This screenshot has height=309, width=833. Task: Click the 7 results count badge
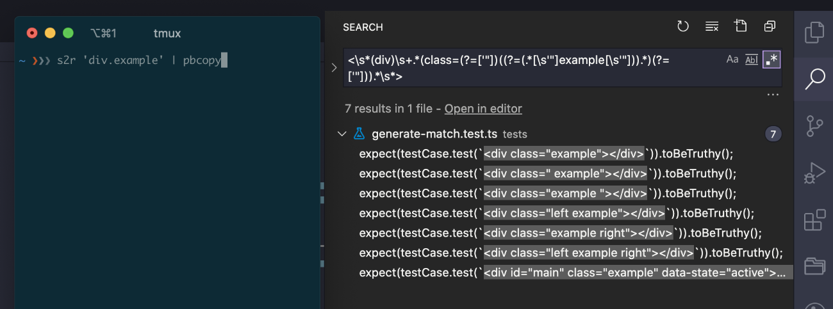coord(773,134)
